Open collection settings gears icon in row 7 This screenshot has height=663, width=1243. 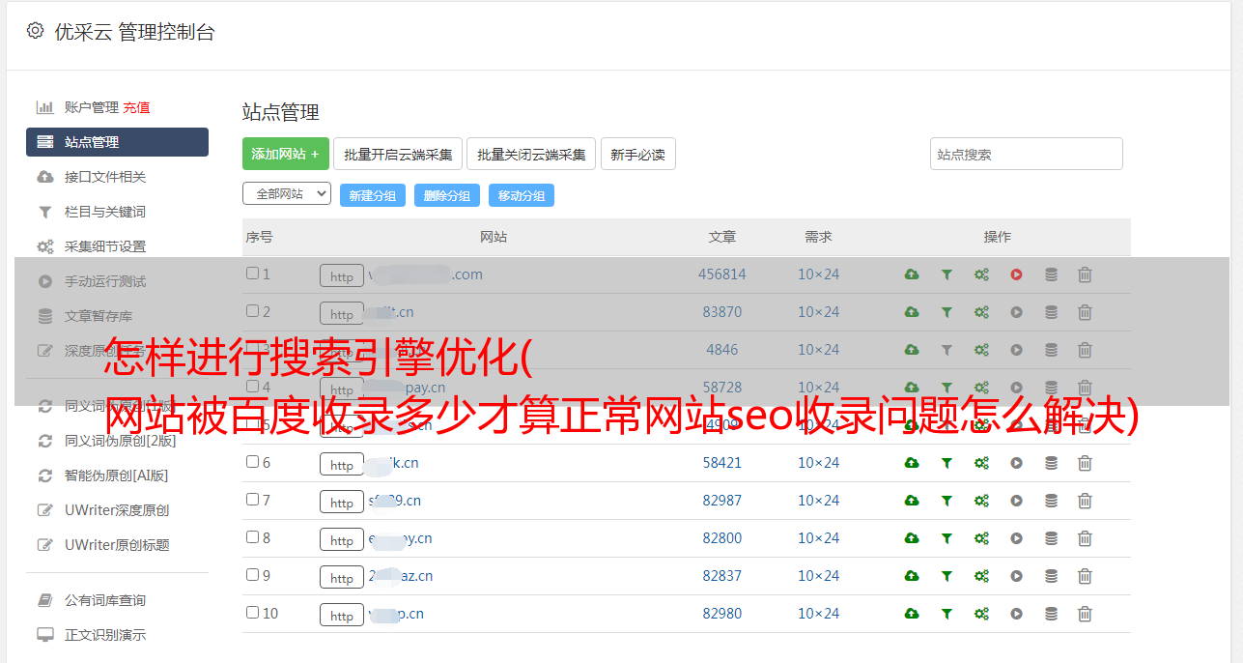pyautogui.click(x=981, y=501)
